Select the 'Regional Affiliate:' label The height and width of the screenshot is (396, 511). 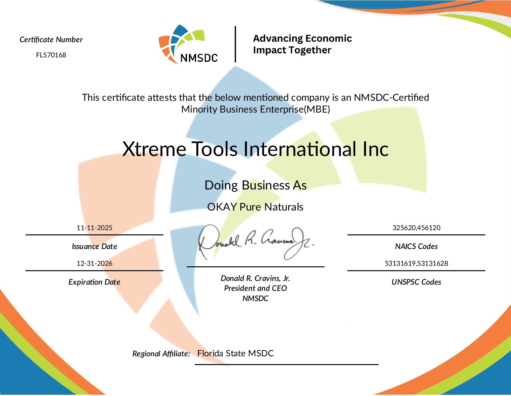(x=161, y=354)
